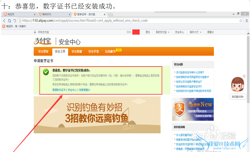Image resolution: width=250 pixels, height=152 pixels.
Task: Expand the 服务大厅 dropdown
Action: coord(195,32)
